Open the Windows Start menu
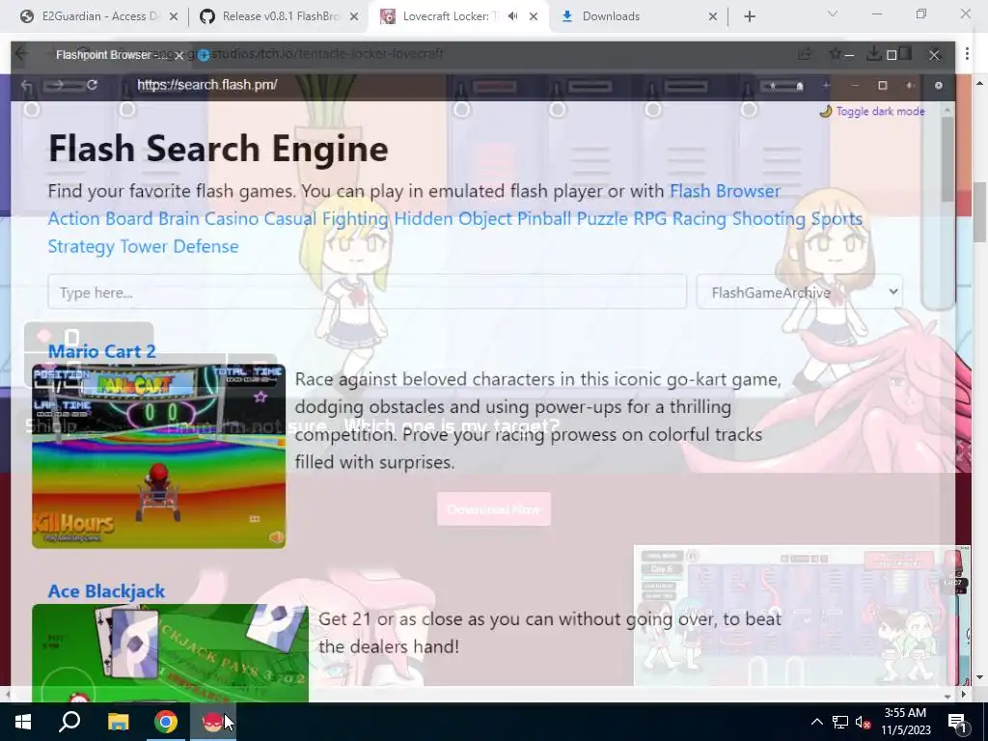Screen dimensions: 988x741 point(23,722)
